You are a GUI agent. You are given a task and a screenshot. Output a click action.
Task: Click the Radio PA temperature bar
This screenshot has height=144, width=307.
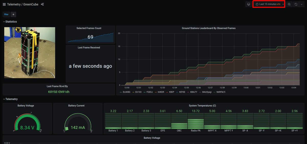click(x=196, y=121)
